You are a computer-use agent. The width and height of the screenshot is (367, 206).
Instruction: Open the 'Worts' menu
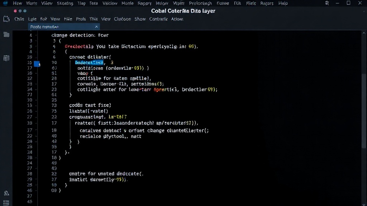(x=32, y=3)
